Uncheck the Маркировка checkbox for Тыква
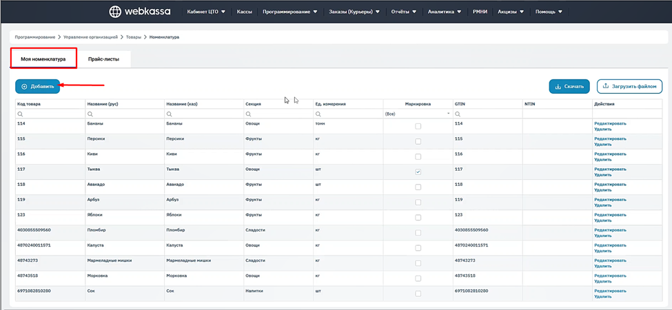Image resolution: width=672 pixels, height=310 pixels. tap(418, 172)
